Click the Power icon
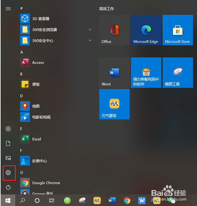This screenshot has width=197, height=206. 8,187
